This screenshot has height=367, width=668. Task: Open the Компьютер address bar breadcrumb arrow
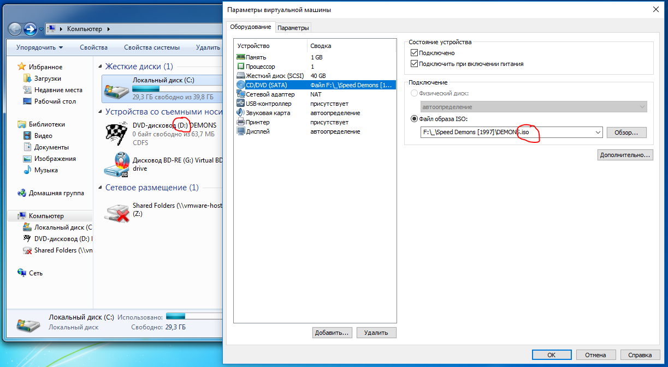[109, 28]
